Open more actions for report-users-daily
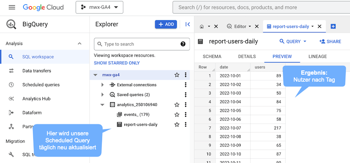 tap(185, 125)
